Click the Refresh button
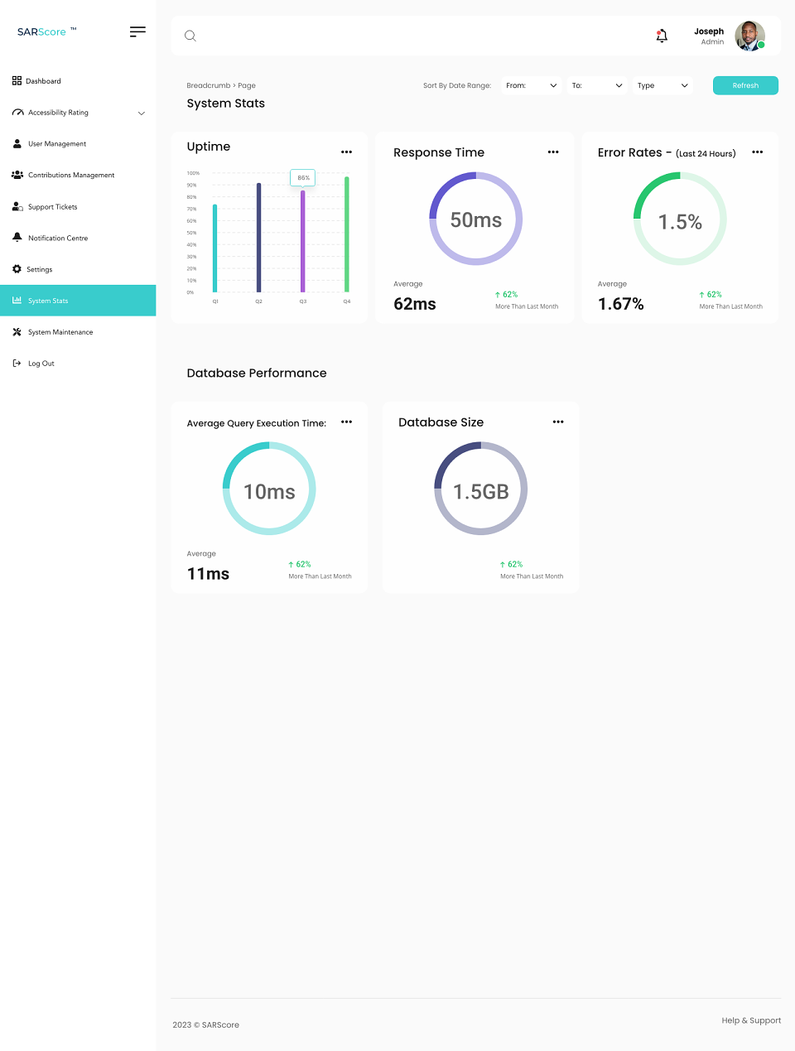The height and width of the screenshot is (1051, 795). pos(745,85)
